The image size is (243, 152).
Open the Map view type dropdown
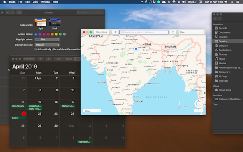(x=191, y=32)
